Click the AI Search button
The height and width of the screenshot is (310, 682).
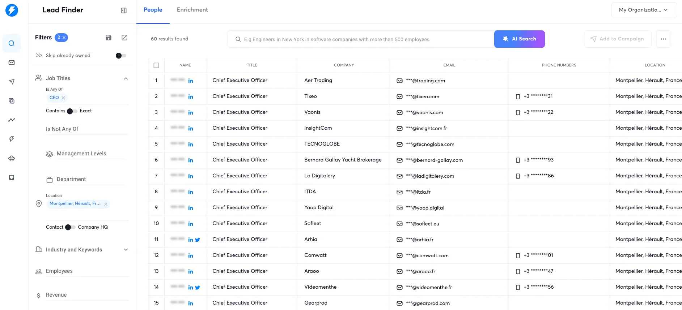(x=520, y=39)
